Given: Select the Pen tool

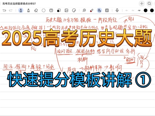Looking at the screenshot, I should pos(21,10).
